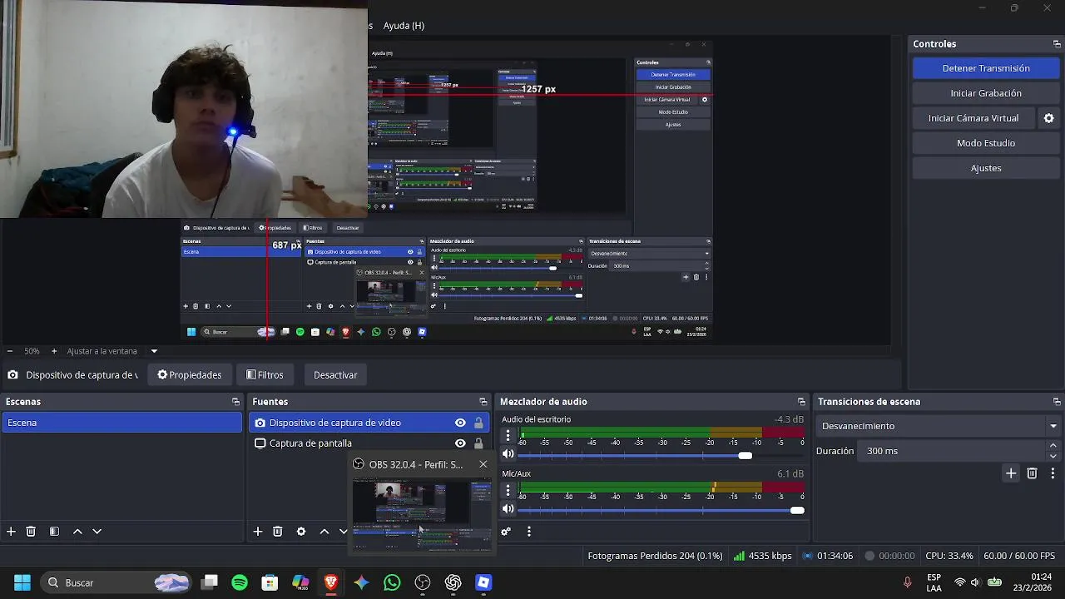Close the OBS 32.0.4 preview popup
This screenshot has width=1065, height=599.
click(x=483, y=464)
